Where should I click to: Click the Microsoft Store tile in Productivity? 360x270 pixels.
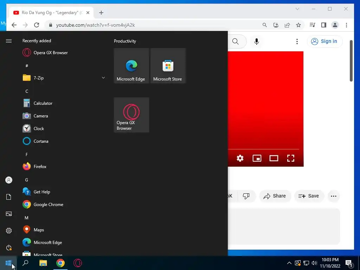pyautogui.click(x=168, y=66)
